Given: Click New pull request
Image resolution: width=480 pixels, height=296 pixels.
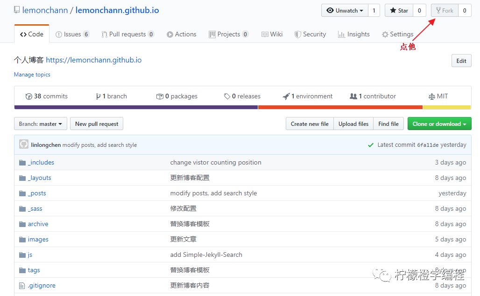Looking at the screenshot, I should (x=97, y=124).
